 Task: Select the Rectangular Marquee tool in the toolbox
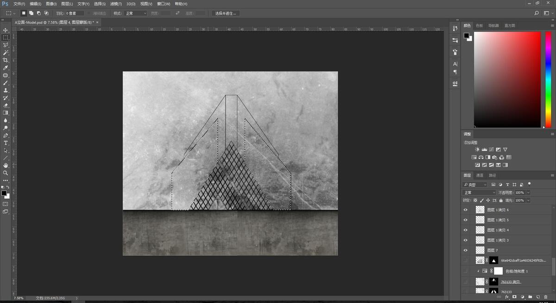6,37
